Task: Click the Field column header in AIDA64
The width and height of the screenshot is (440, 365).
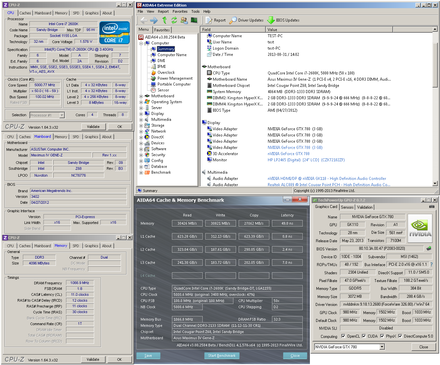Action: pyautogui.click(x=233, y=29)
